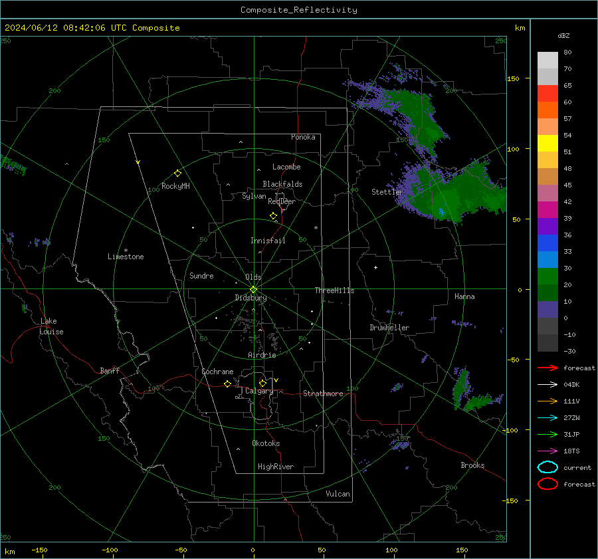The image size is (598, 559).
Task: Click the Strathmore map label
Action: coord(323,393)
